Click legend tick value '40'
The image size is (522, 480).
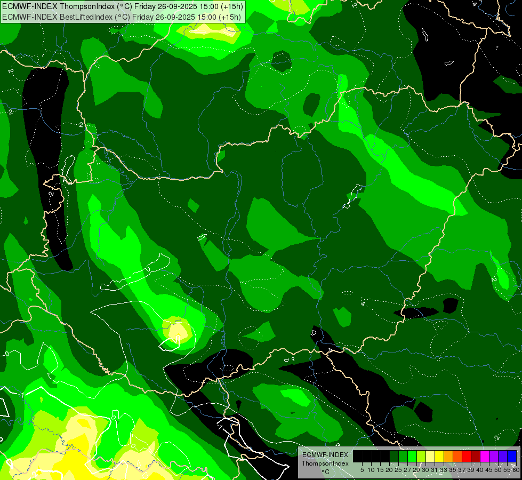[x=480, y=470]
